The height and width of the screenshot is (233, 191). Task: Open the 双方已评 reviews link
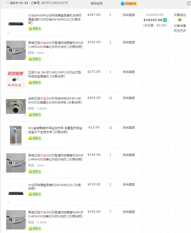[180, 31]
